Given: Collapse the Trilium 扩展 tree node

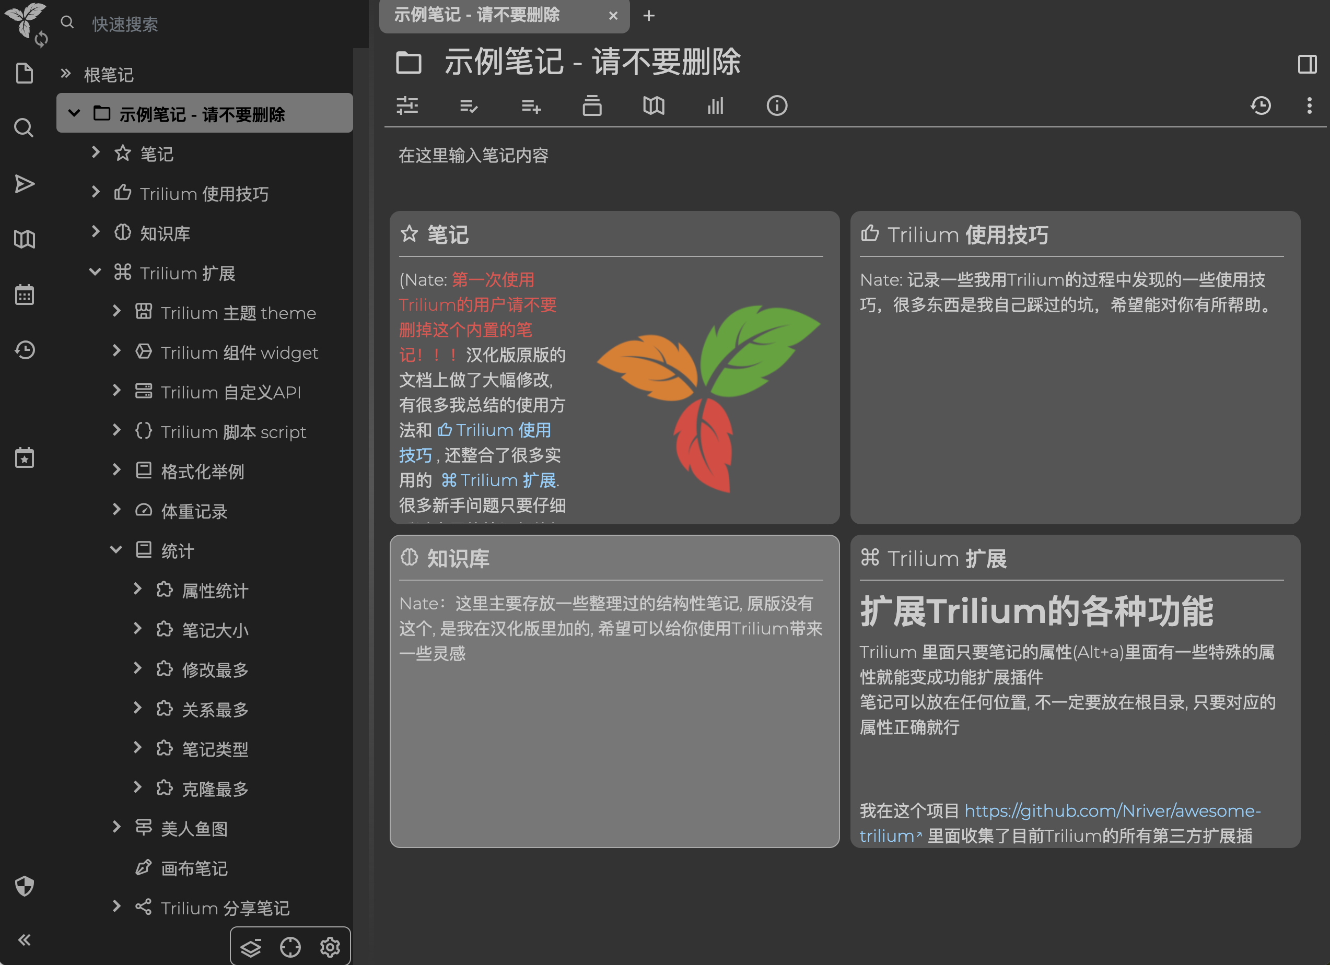Looking at the screenshot, I should [x=95, y=272].
